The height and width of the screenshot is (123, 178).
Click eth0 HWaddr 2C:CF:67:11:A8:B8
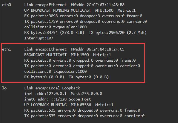click(x=98, y=5)
